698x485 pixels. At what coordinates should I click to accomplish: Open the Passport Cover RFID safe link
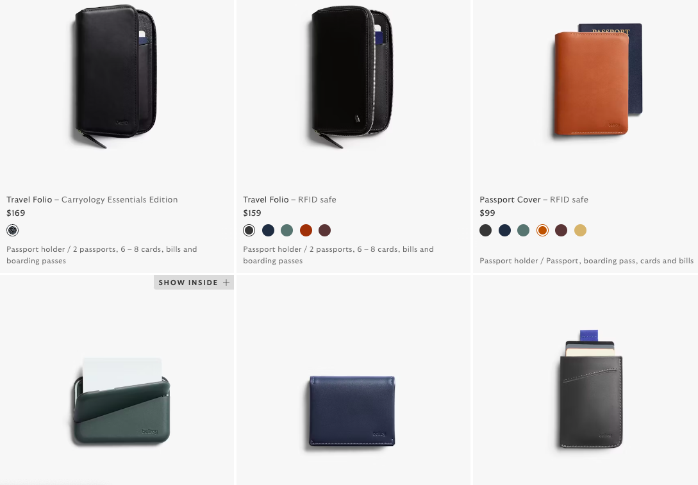(x=534, y=200)
